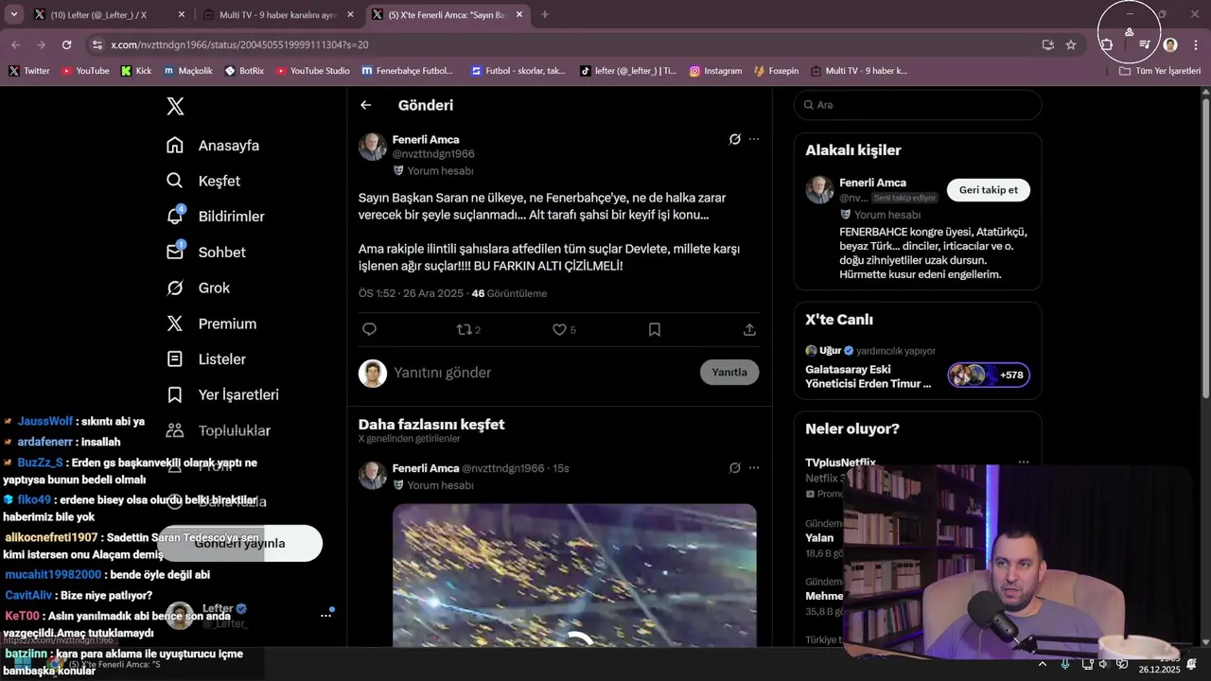Viewport: 1211px width, 681px height.
Task: Open Yer İşaretleri in the sidebar
Action: click(x=222, y=394)
